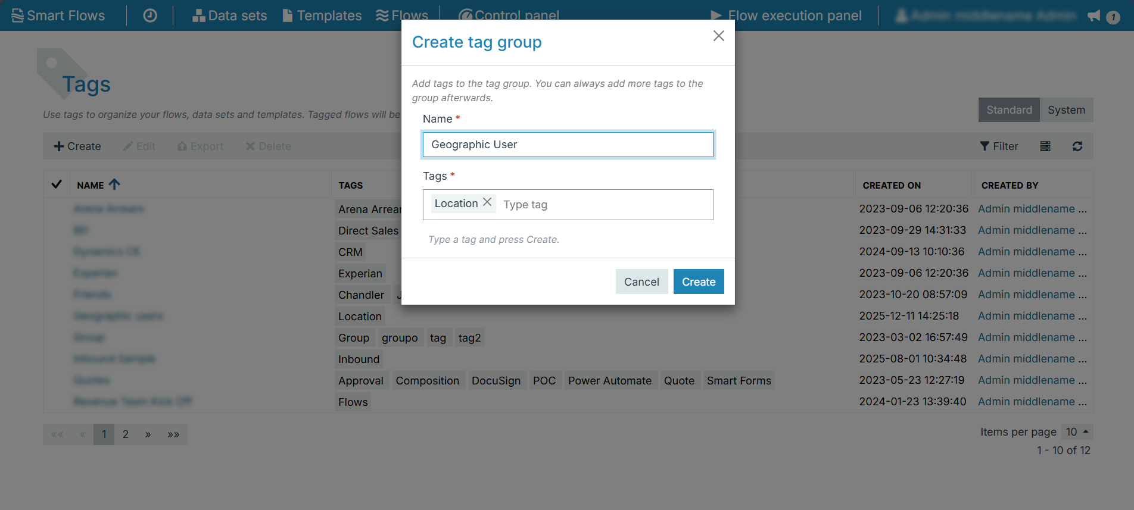Open the Data sets menu
The height and width of the screenshot is (510, 1134).
pos(230,15)
